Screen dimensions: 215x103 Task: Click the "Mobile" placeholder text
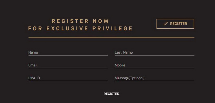point(120,65)
